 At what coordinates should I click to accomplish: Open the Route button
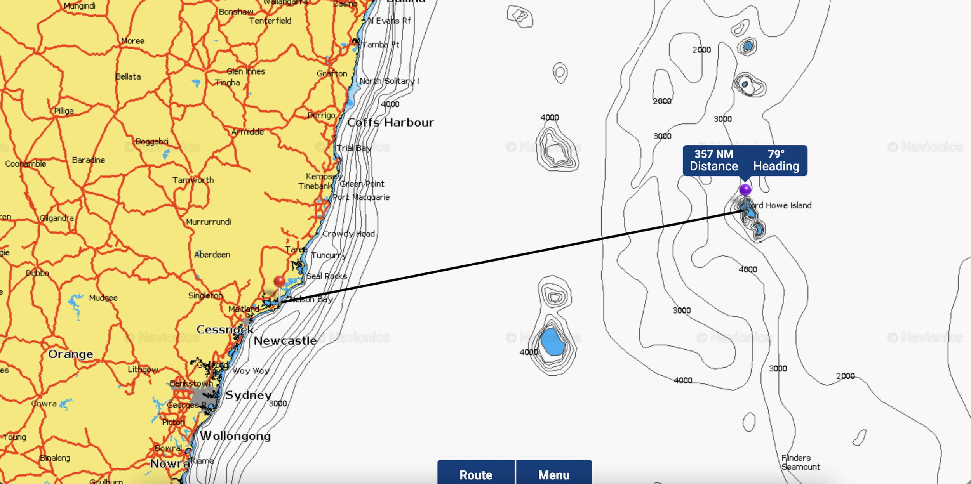pos(476,474)
